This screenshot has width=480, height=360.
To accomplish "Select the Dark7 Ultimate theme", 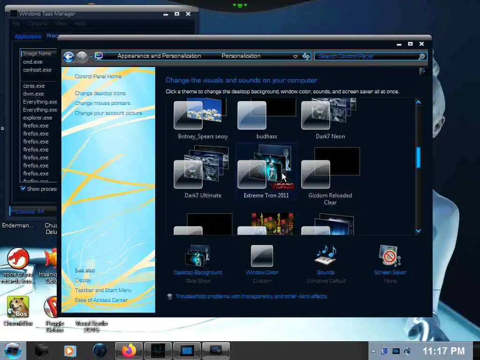I will pyautogui.click(x=202, y=172).
